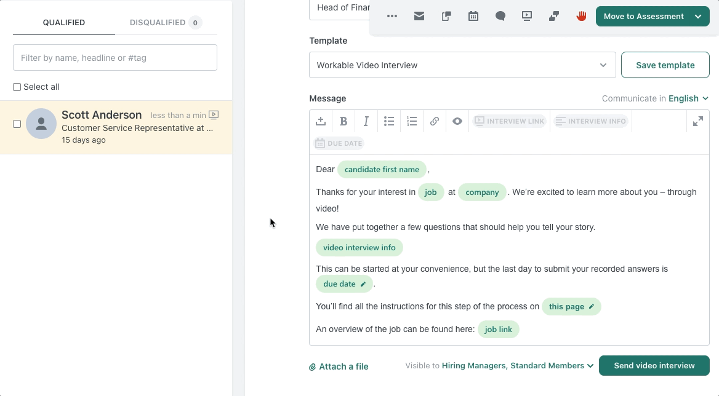
Task: Toggle bold formatting
Action: pyautogui.click(x=343, y=121)
